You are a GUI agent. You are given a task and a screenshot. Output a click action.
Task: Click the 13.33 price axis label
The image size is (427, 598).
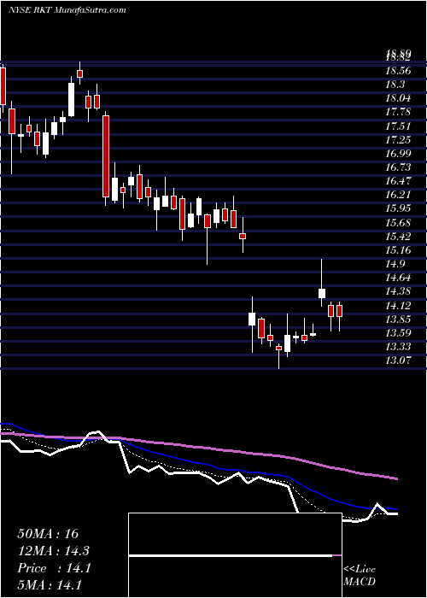[399, 346]
